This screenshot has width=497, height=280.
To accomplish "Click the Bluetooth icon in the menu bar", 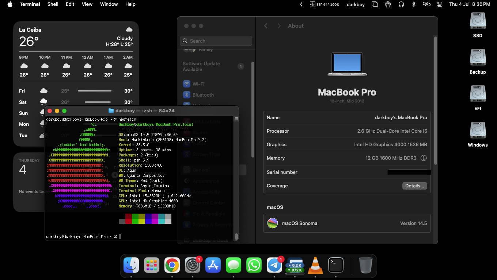I will [414, 4].
